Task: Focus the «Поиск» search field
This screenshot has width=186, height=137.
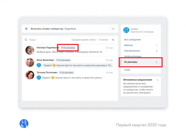Action: 46,40
